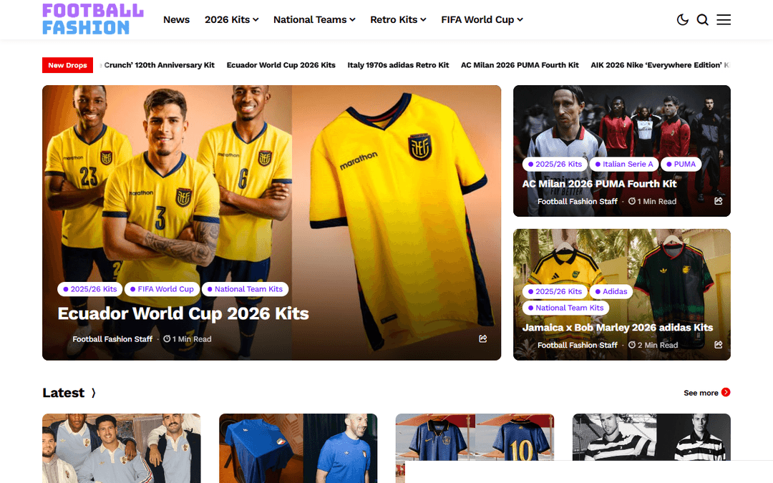The height and width of the screenshot is (483, 773).
Task: Click the red arrow next to See more
Action: click(726, 392)
